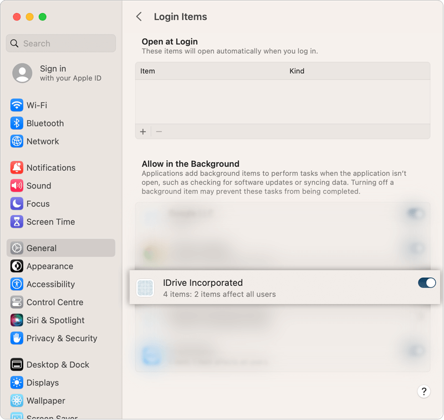Click the search magnifier icon
This screenshot has height=420, width=444.
click(x=14, y=43)
